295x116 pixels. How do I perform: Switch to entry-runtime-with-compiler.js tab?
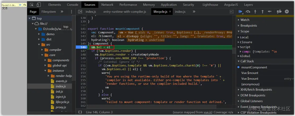pos(125,12)
